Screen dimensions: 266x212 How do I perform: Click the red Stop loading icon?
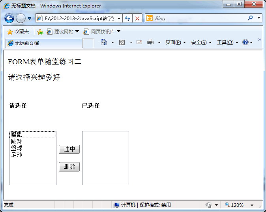[137, 18]
